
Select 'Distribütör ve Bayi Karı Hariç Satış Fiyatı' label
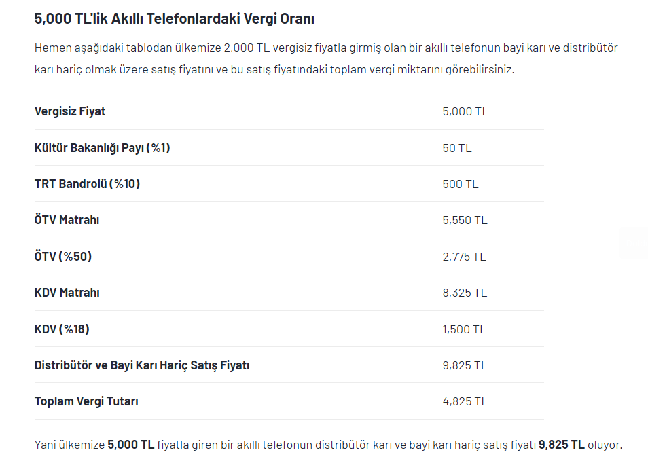pos(142,365)
